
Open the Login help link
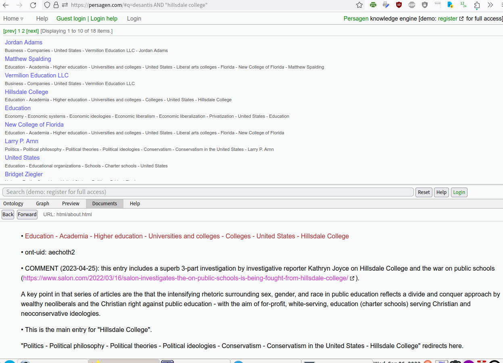point(104,19)
